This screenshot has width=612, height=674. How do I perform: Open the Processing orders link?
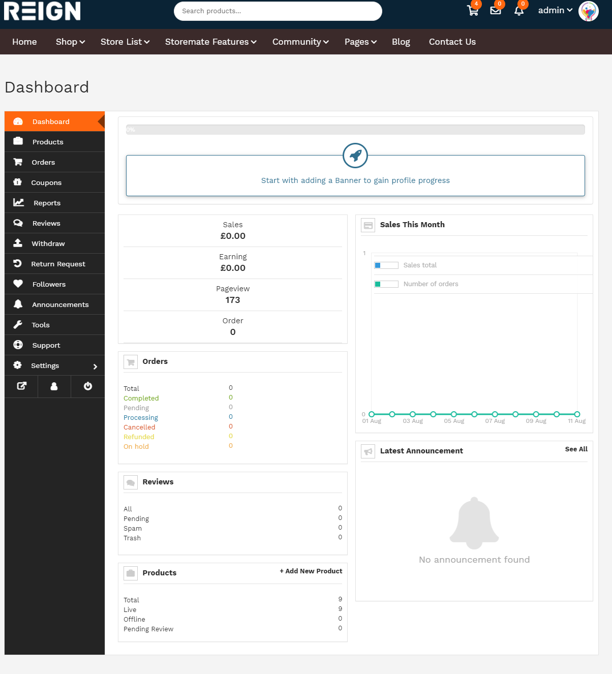[141, 418]
